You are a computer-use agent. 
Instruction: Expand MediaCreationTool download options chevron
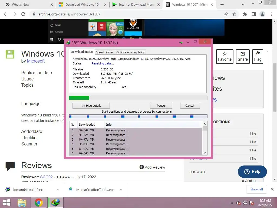click(x=121, y=190)
